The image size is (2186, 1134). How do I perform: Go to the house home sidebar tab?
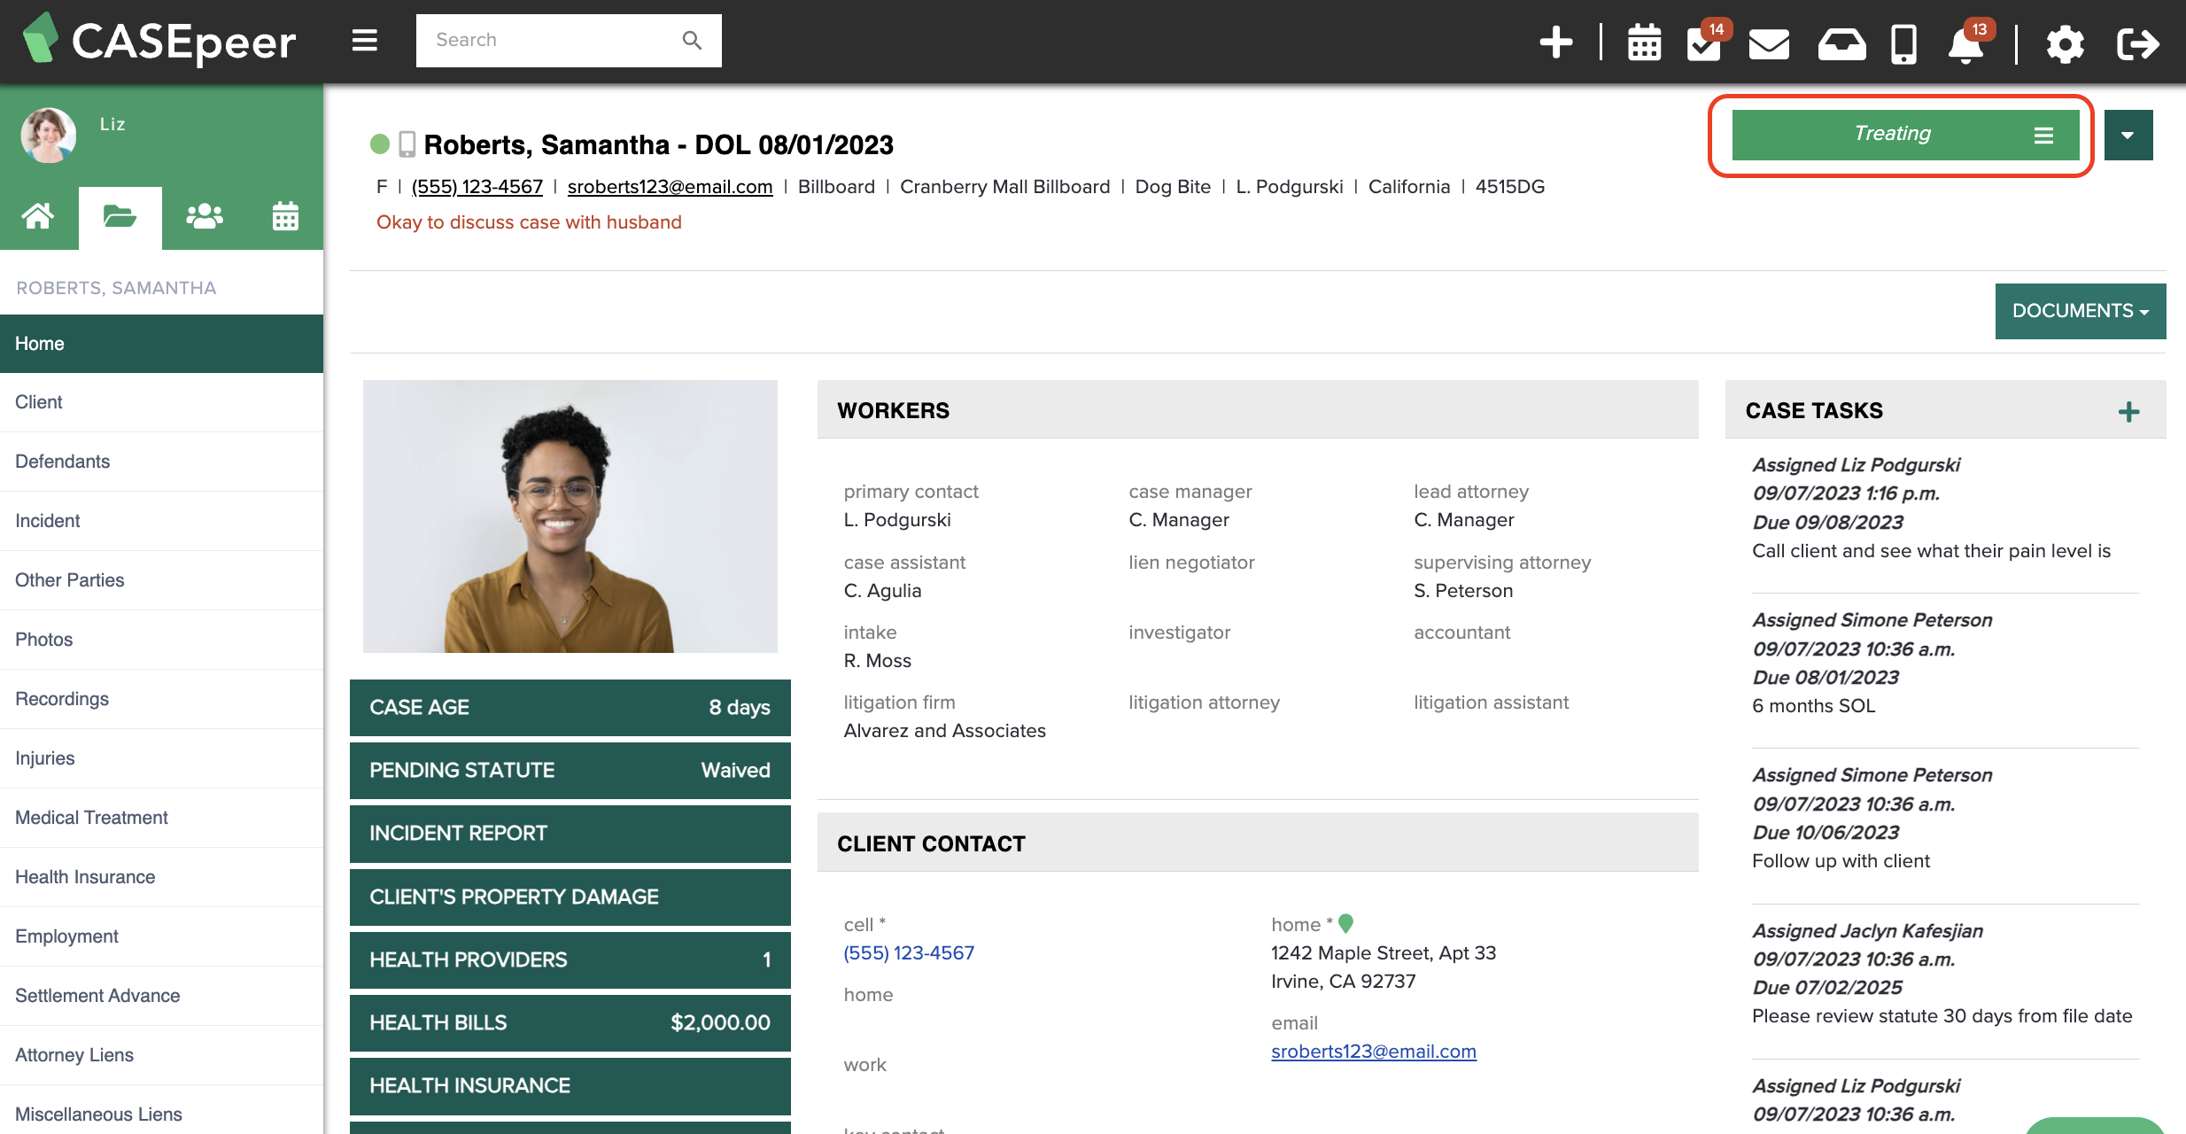coord(38,215)
